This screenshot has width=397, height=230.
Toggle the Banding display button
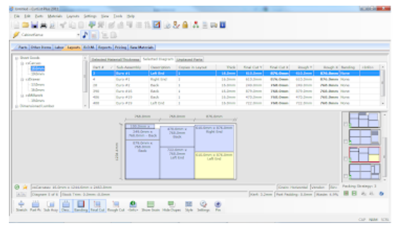(81, 206)
